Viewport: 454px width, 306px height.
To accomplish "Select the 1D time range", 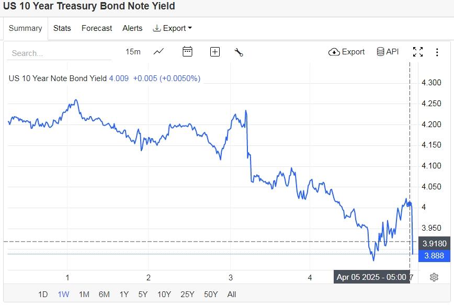I will [43, 294].
